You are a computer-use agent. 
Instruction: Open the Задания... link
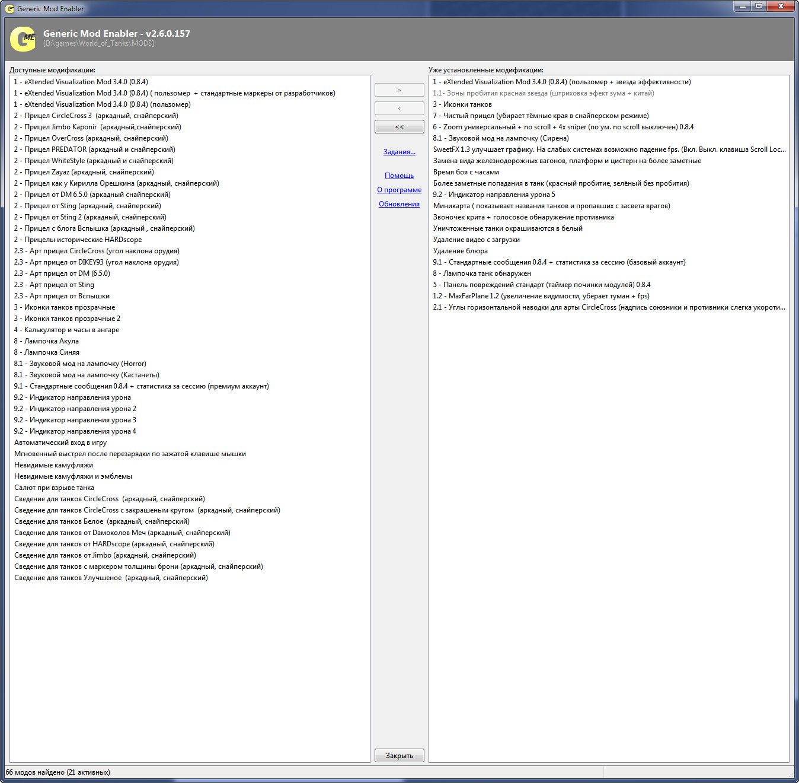(399, 152)
